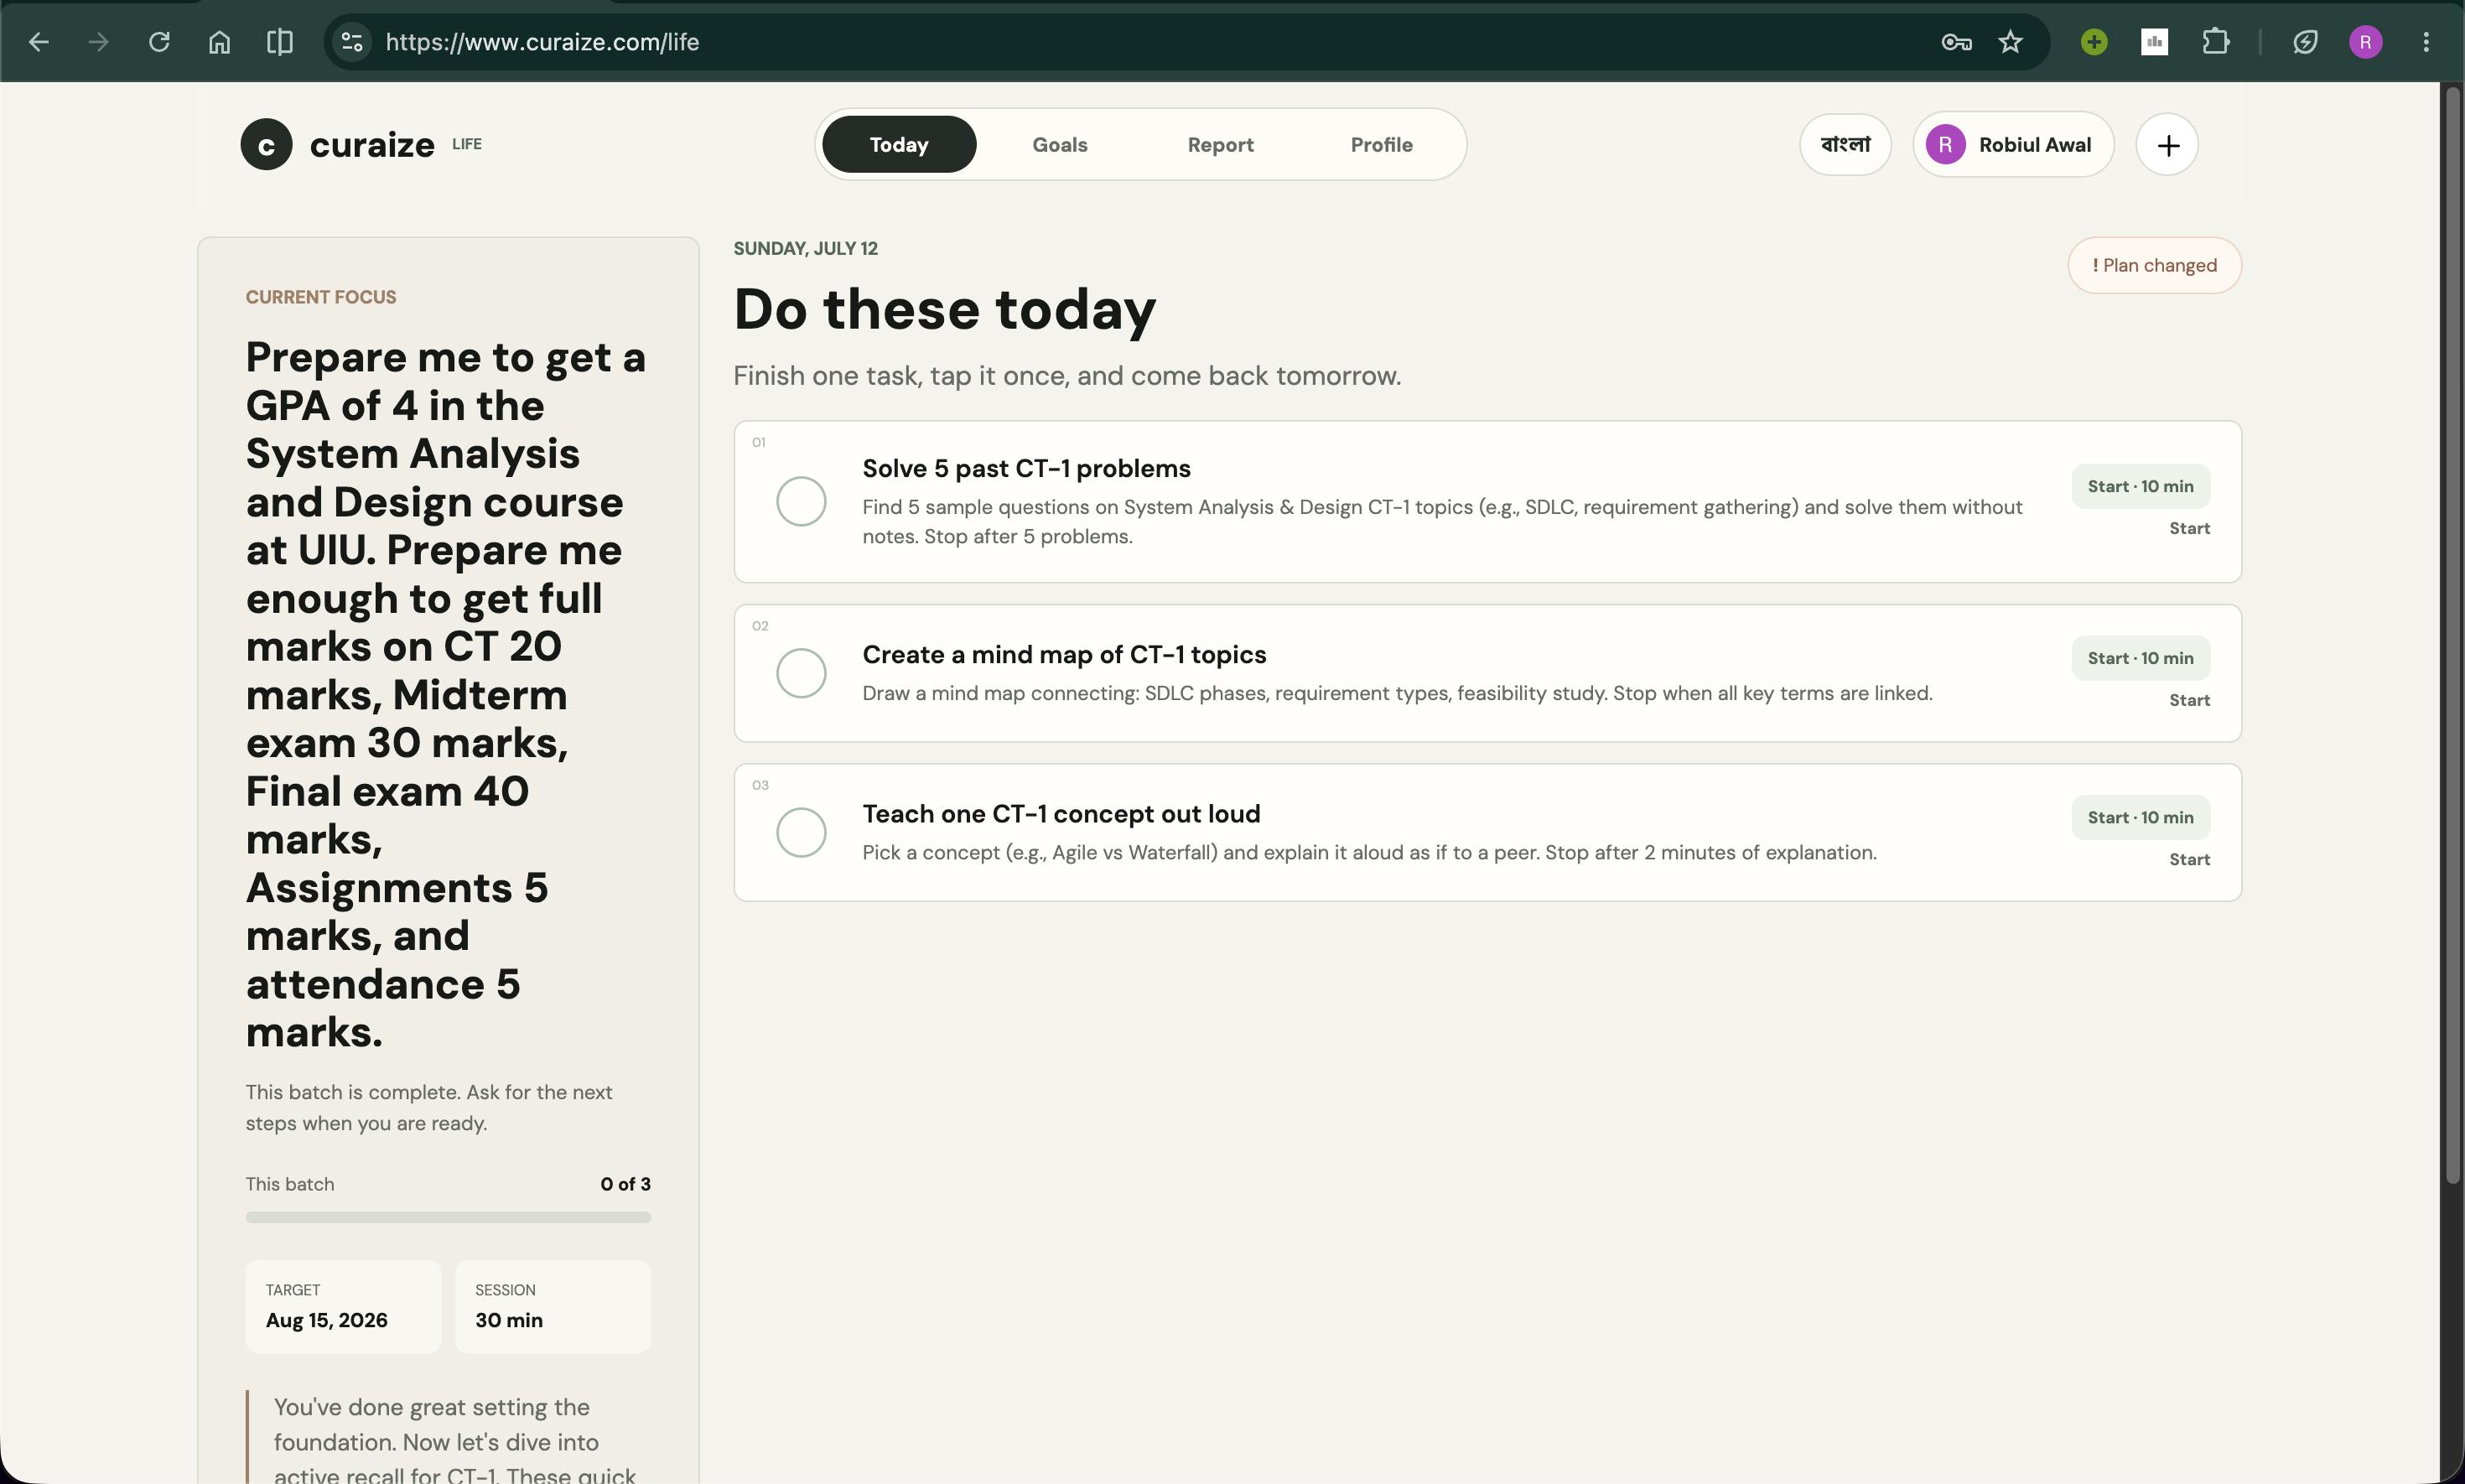Open the extensions puzzle menu
The image size is (2465, 1484).
click(2215, 42)
